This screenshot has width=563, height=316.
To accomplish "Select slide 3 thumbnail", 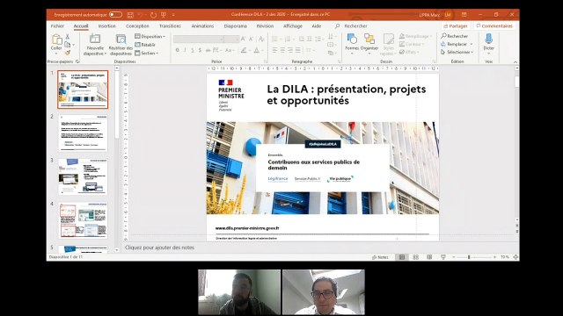I will click(x=83, y=176).
